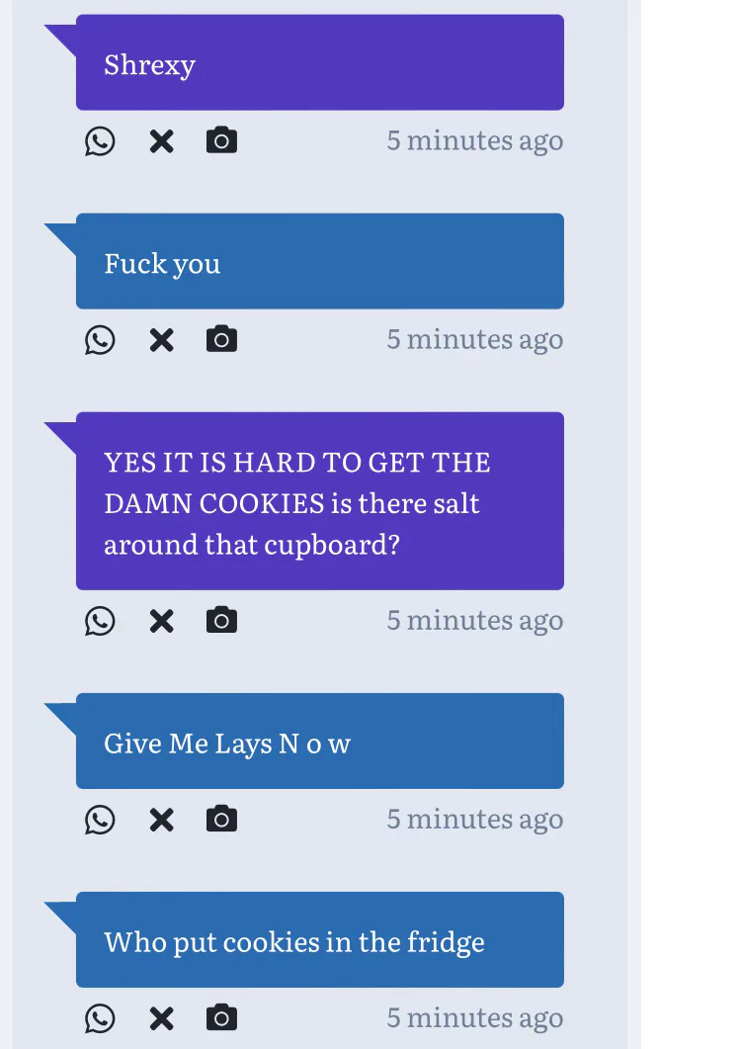Screenshot the 'Fuck you' message with camera icon
This screenshot has height=1049, width=741.
click(x=221, y=338)
